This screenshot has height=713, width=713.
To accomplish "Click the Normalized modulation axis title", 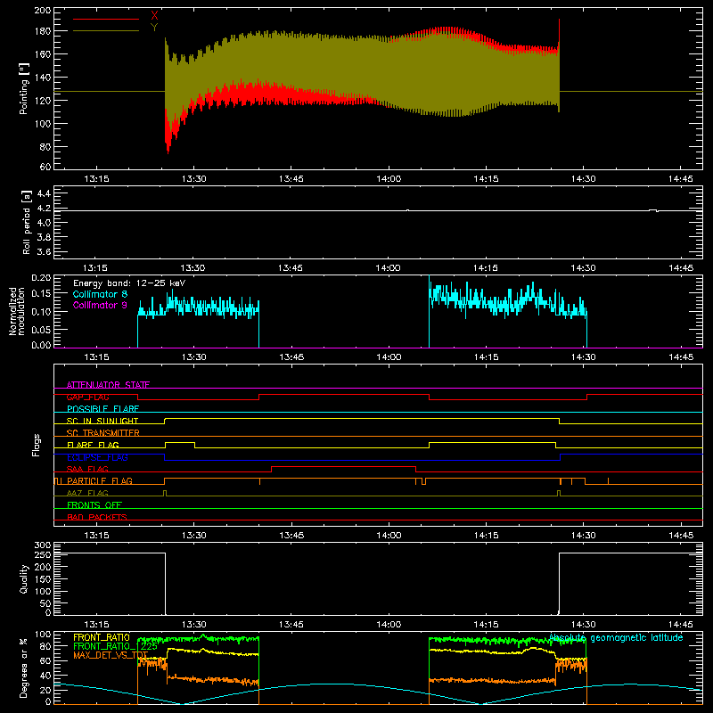I will [17, 311].
